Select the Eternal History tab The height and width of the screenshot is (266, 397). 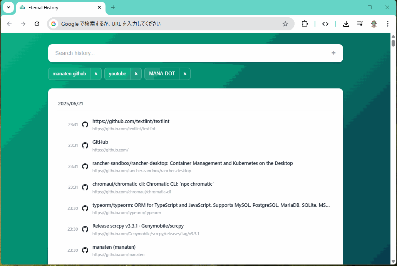pyautogui.click(x=61, y=8)
